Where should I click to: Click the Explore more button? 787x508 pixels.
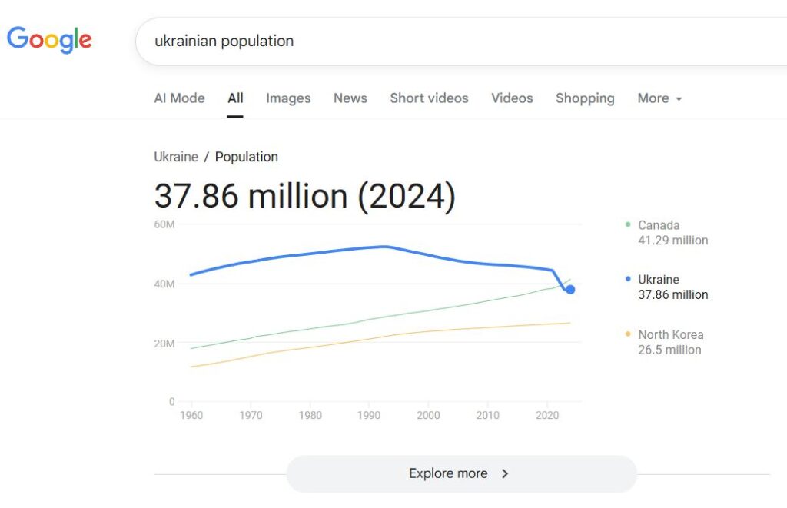tap(461, 473)
